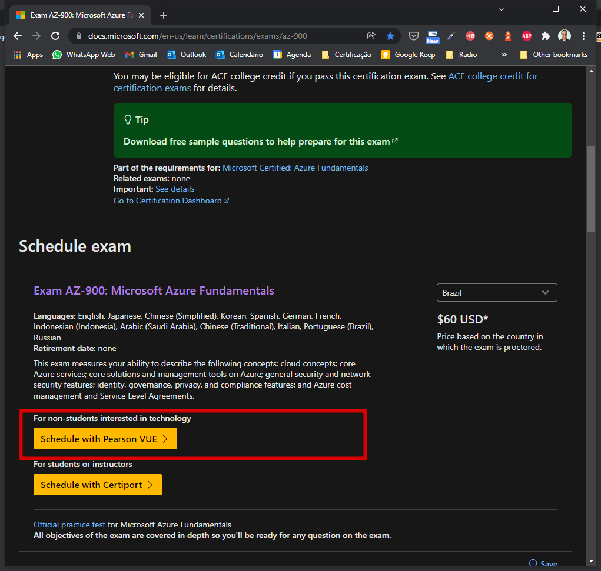Open ACE college credit for certification exams link
The image size is (601, 571).
(x=326, y=82)
